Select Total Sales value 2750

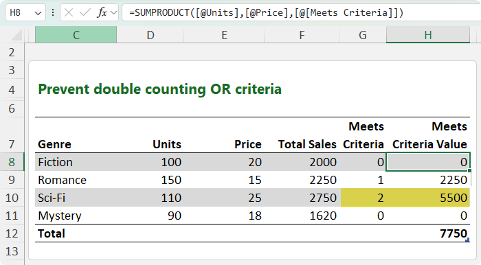tap(302, 198)
